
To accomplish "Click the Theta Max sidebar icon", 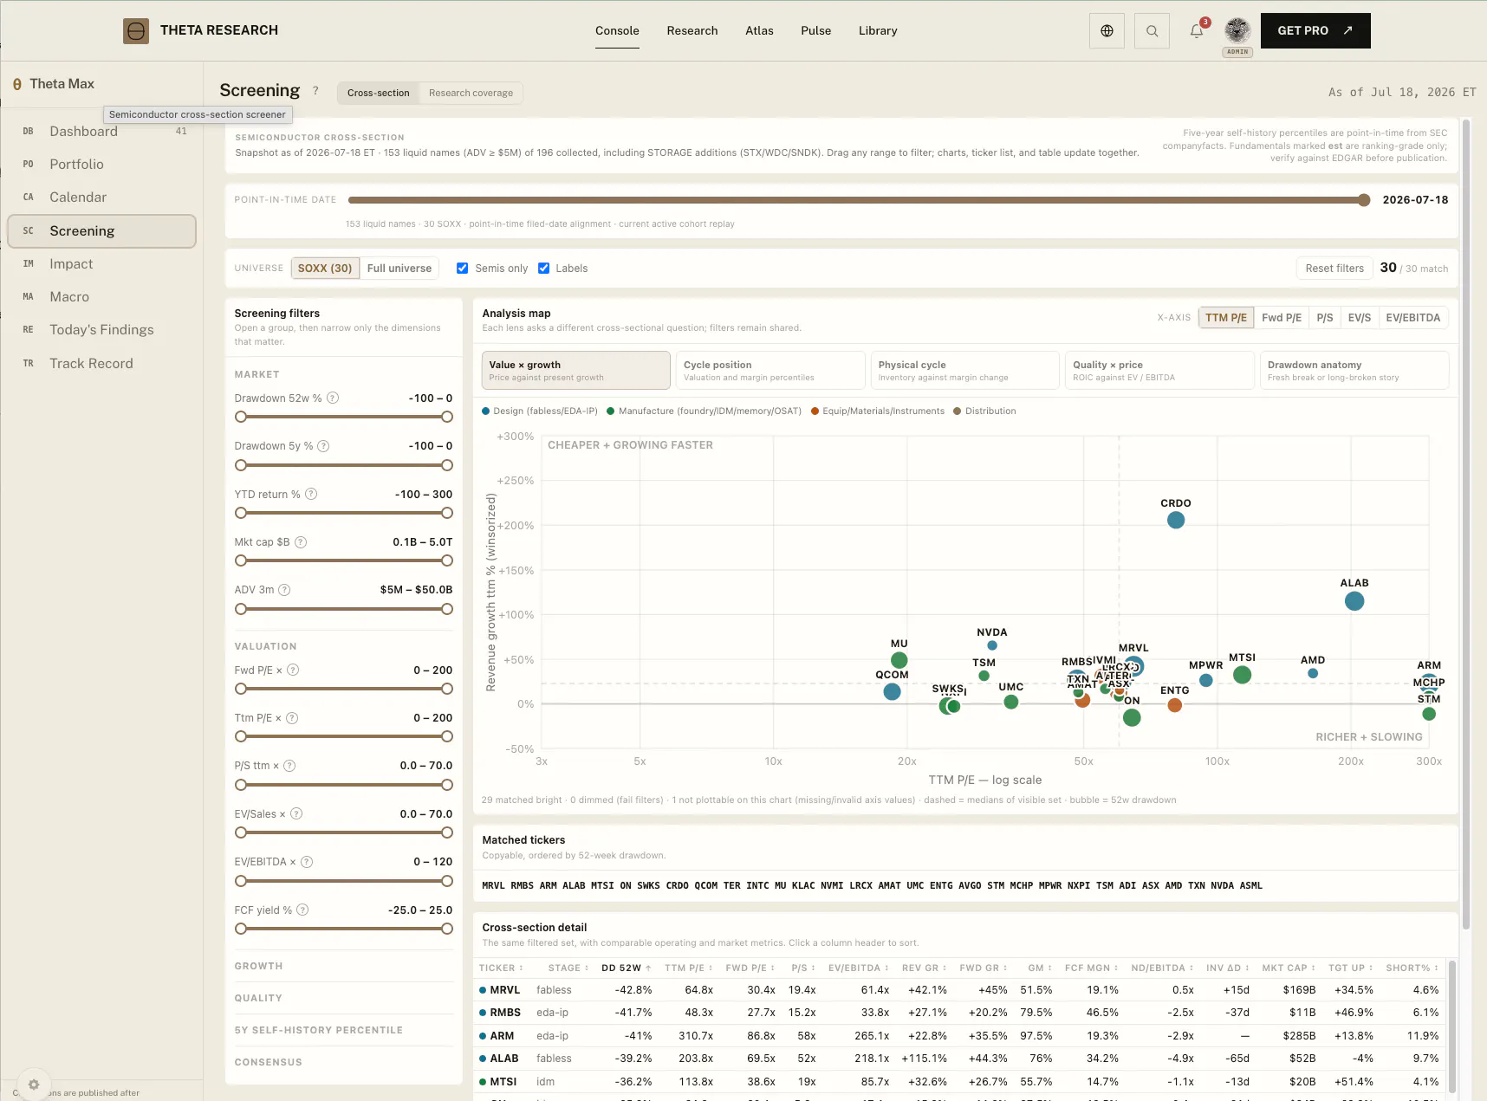I will (17, 84).
